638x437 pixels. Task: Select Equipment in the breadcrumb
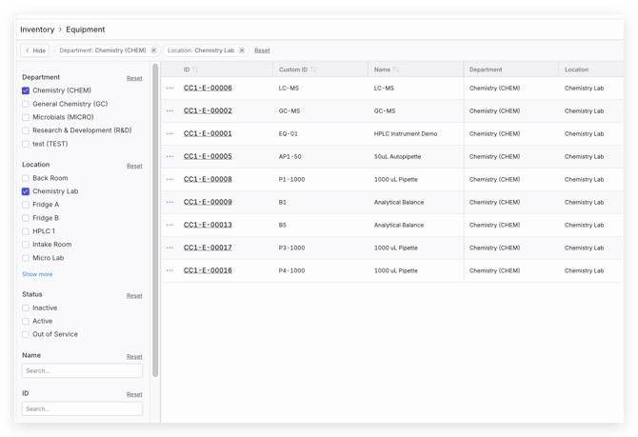pyautogui.click(x=86, y=30)
